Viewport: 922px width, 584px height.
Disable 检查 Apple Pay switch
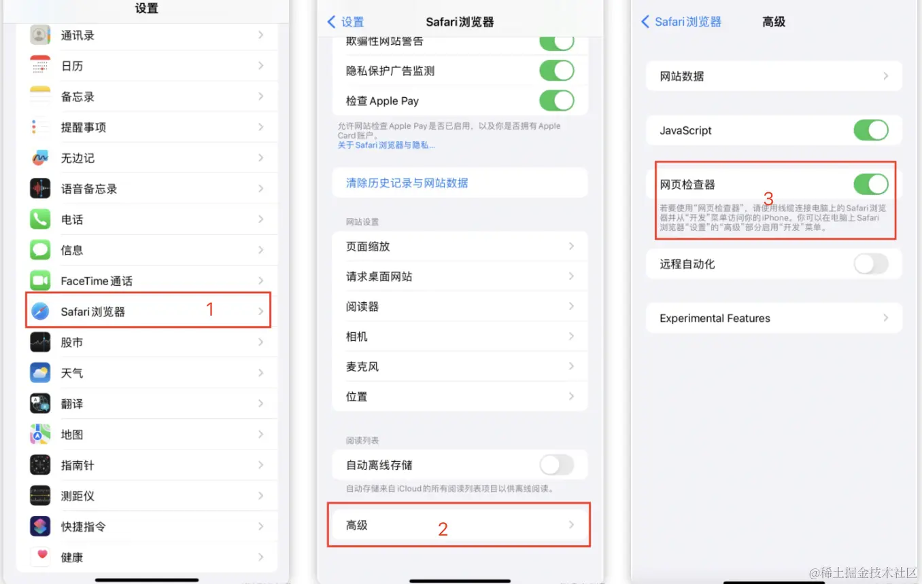pyautogui.click(x=557, y=101)
